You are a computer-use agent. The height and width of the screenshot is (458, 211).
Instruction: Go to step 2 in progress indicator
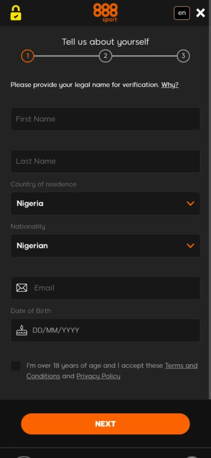point(105,56)
